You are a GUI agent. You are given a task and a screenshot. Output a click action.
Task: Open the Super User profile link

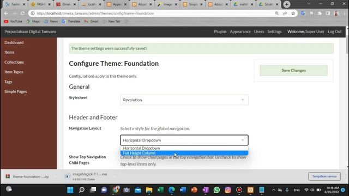coord(315,32)
